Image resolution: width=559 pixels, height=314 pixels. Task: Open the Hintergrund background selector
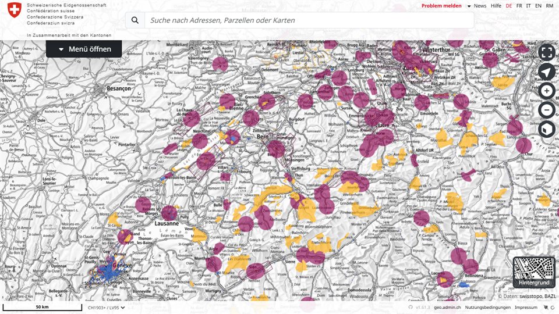[534, 272]
